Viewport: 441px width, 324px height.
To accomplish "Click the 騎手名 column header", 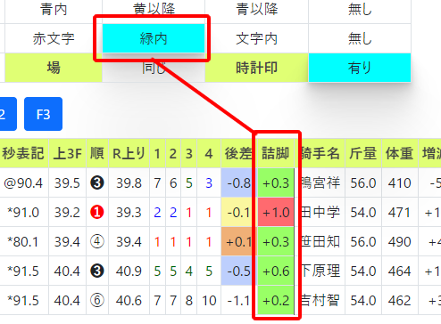I will (x=320, y=153).
